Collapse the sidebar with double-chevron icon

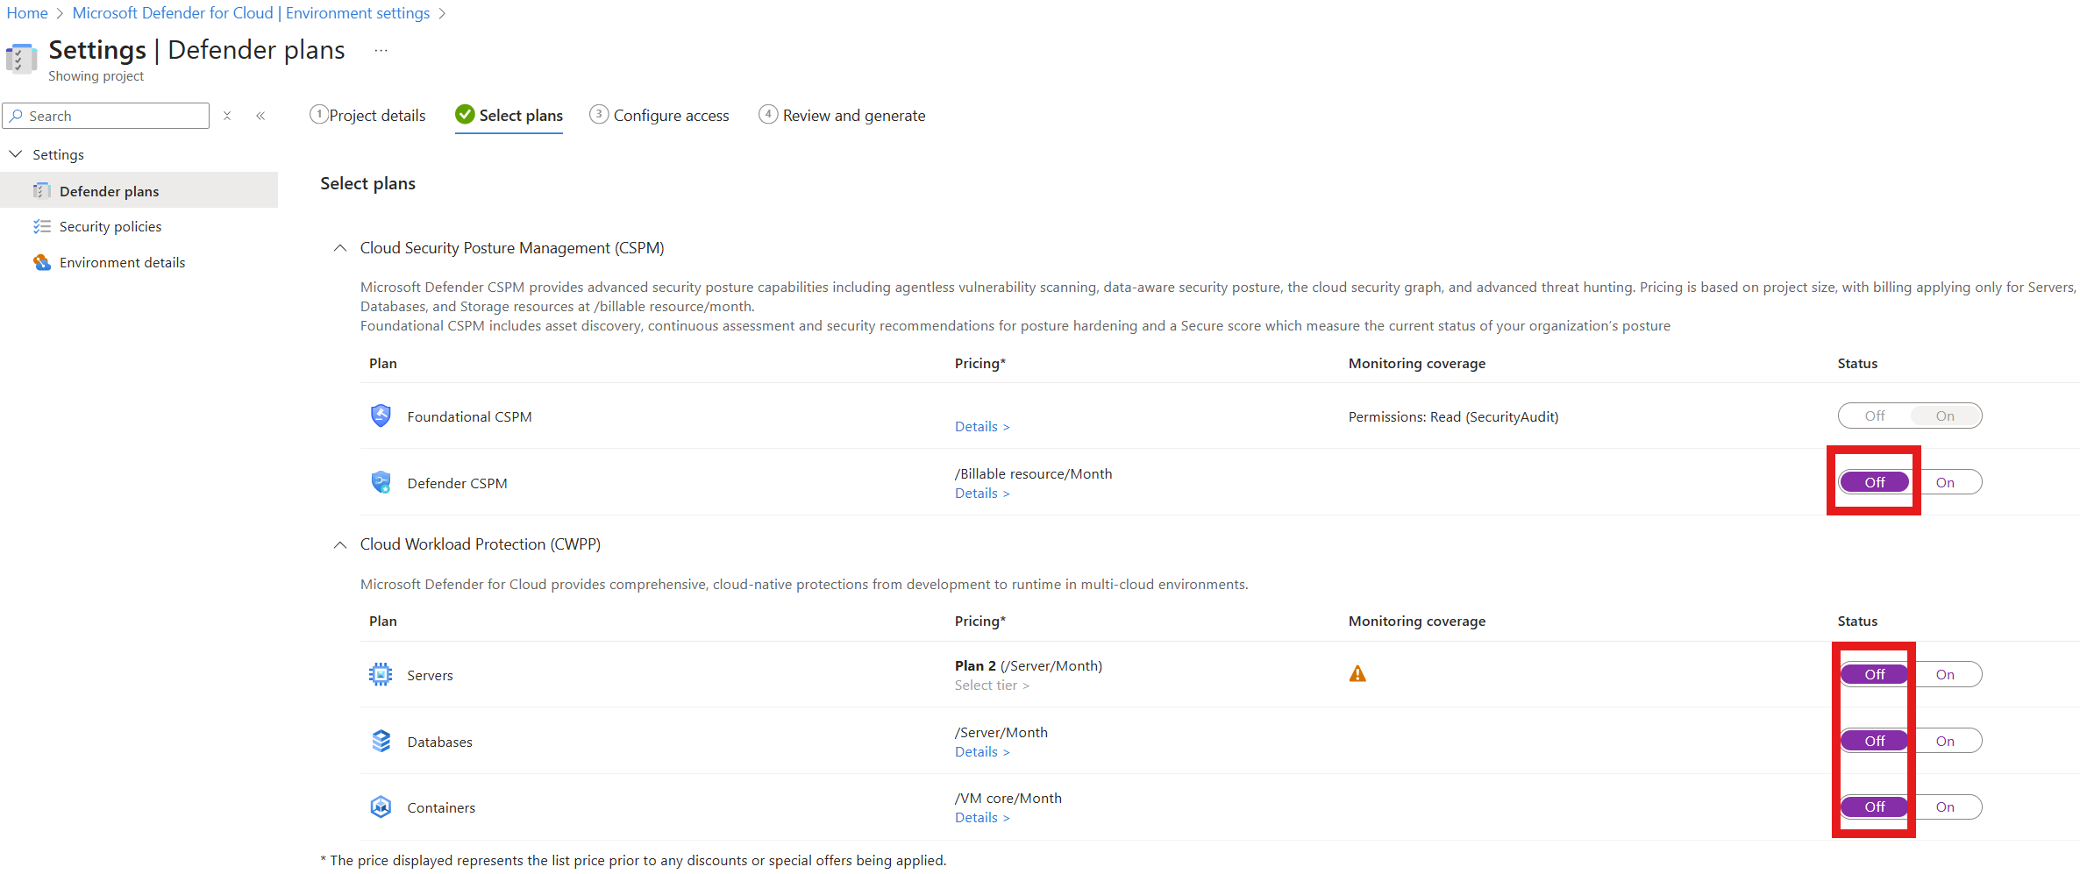(260, 116)
